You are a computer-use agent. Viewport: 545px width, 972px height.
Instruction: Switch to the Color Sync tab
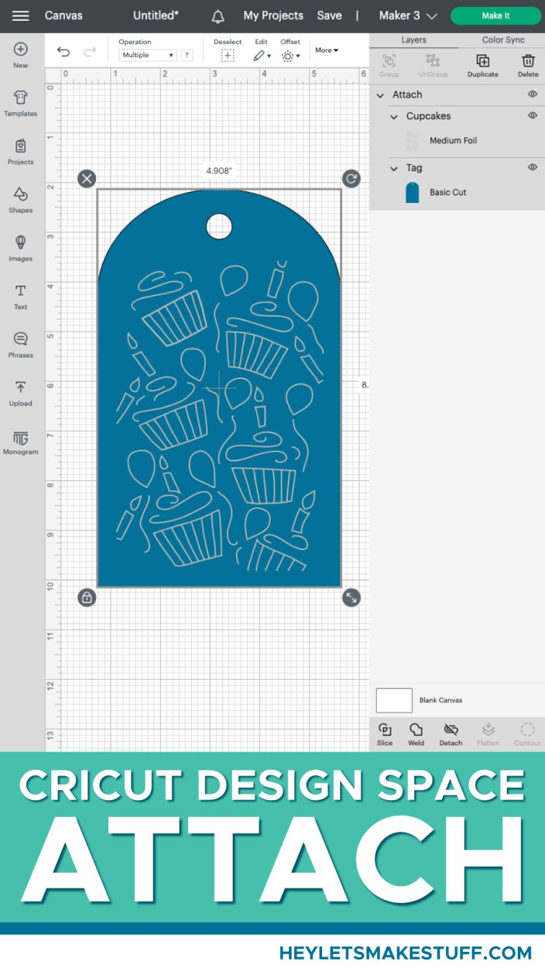point(503,40)
